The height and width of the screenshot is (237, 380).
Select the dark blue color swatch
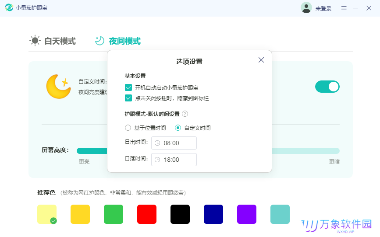coord(213,214)
